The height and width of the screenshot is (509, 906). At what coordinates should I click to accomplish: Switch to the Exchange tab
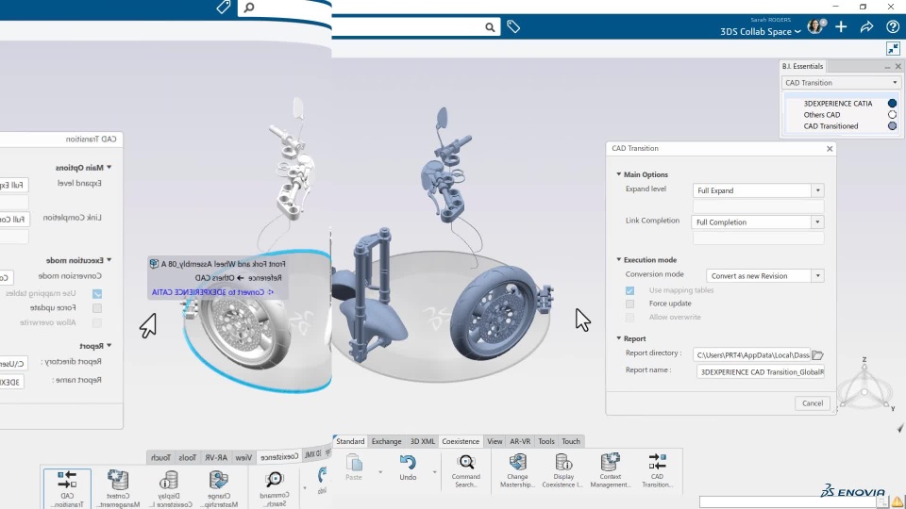point(387,441)
